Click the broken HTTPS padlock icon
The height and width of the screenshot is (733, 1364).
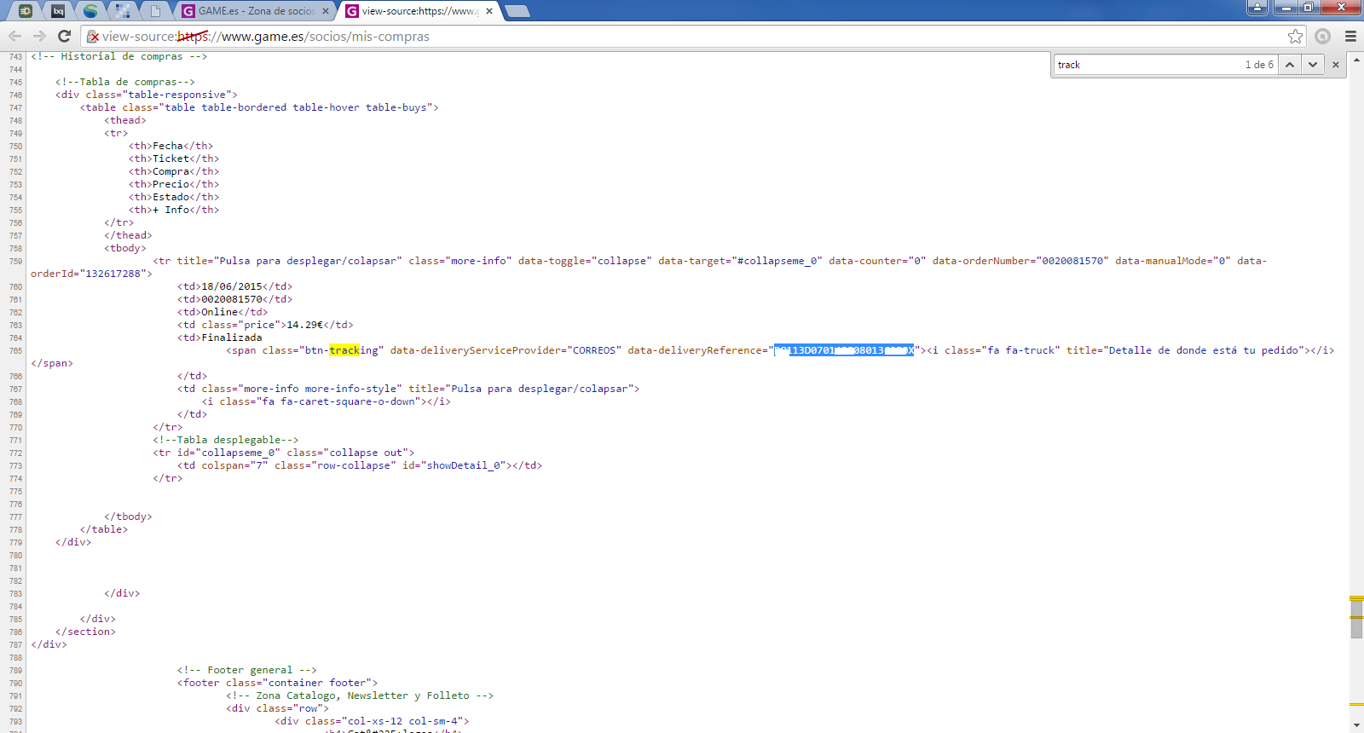click(x=93, y=37)
